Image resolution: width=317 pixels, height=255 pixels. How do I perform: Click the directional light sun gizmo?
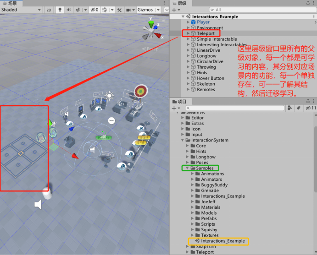pyautogui.click(x=109, y=95)
